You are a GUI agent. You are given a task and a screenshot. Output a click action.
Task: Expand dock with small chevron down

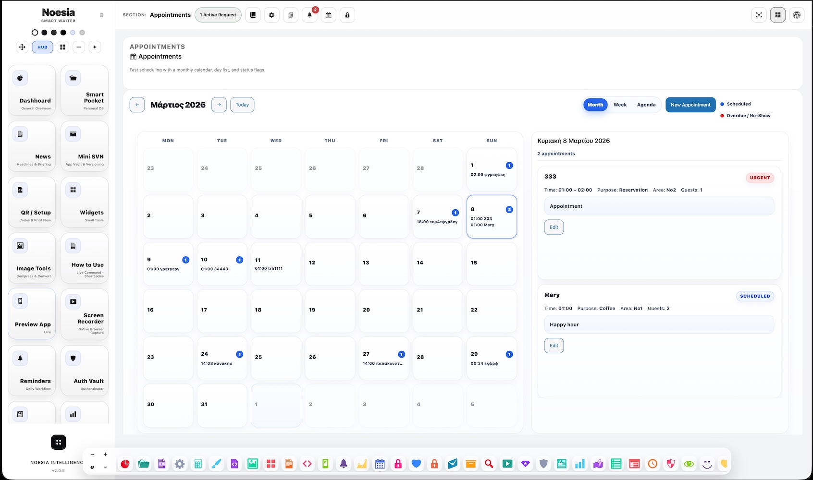click(x=105, y=467)
